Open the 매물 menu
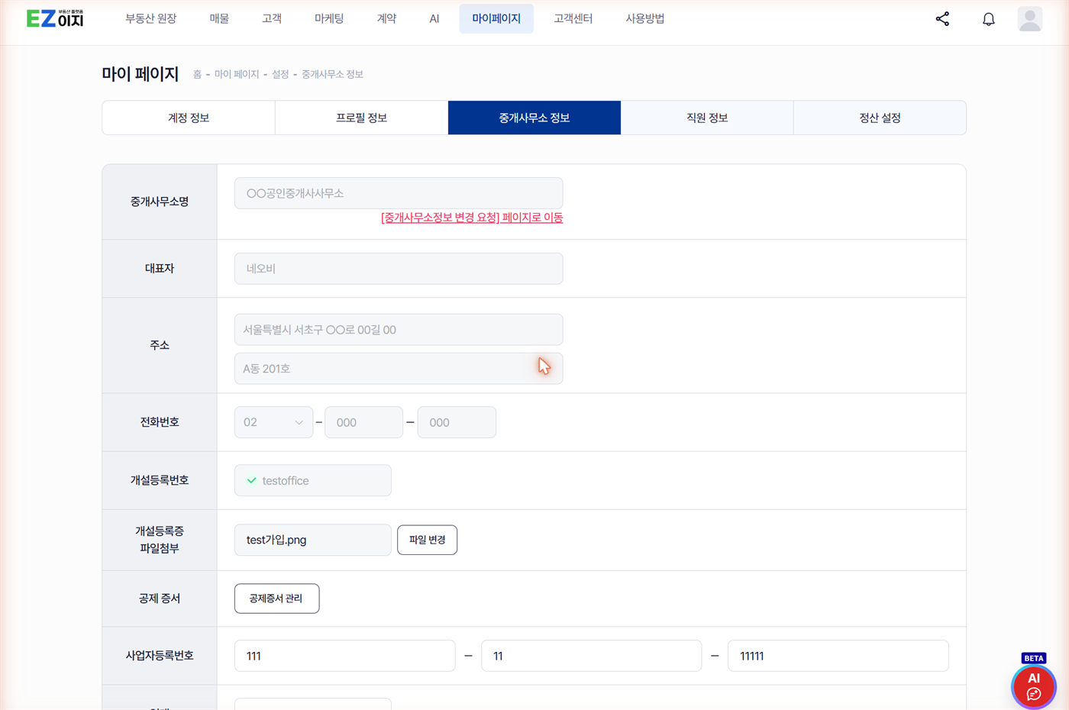Screen dimensions: 1069x710 pyautogui.click(x=219, y=18)
